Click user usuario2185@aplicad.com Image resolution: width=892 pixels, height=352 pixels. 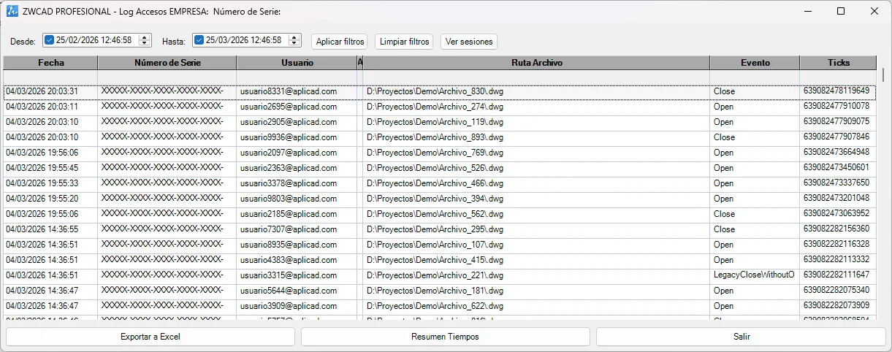pos(289,214)
